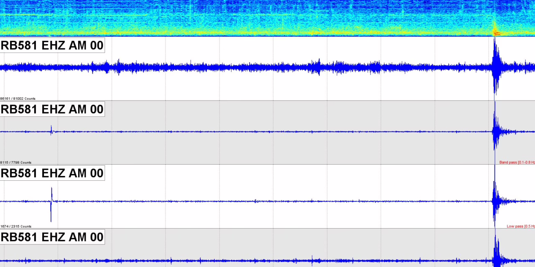Click the 86161 / 81002 Counts readout
Viewport: 535px width, 267px height.
click(18, 98)
